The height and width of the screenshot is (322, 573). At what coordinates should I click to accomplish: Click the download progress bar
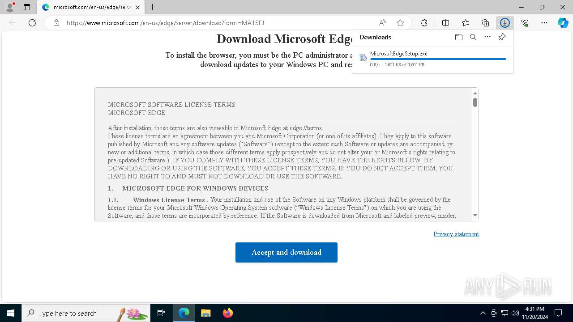[438, 59]
